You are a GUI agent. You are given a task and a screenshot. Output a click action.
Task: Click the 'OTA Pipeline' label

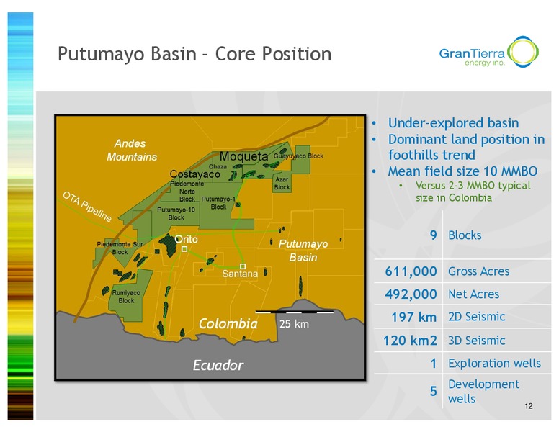click(x=87, y=207)
